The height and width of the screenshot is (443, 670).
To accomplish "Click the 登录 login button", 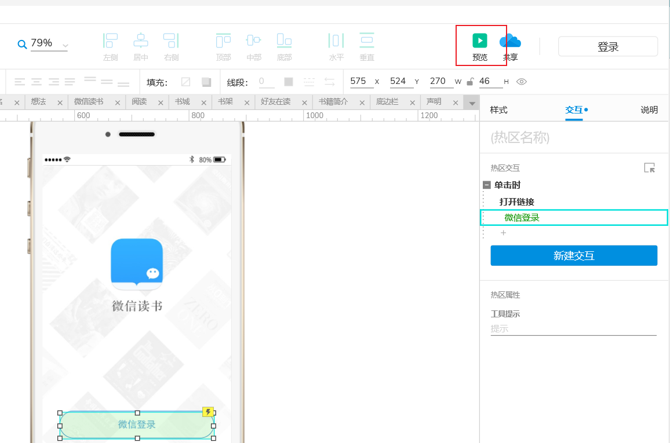I will click(x=607, y=46).
